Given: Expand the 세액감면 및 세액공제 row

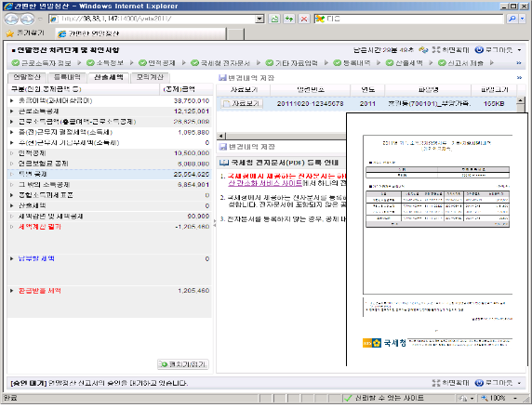Looking at the screenshot, I should click(x=12, y=216).
